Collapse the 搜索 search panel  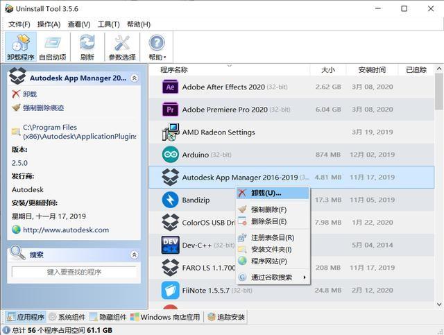pos(134,255)
